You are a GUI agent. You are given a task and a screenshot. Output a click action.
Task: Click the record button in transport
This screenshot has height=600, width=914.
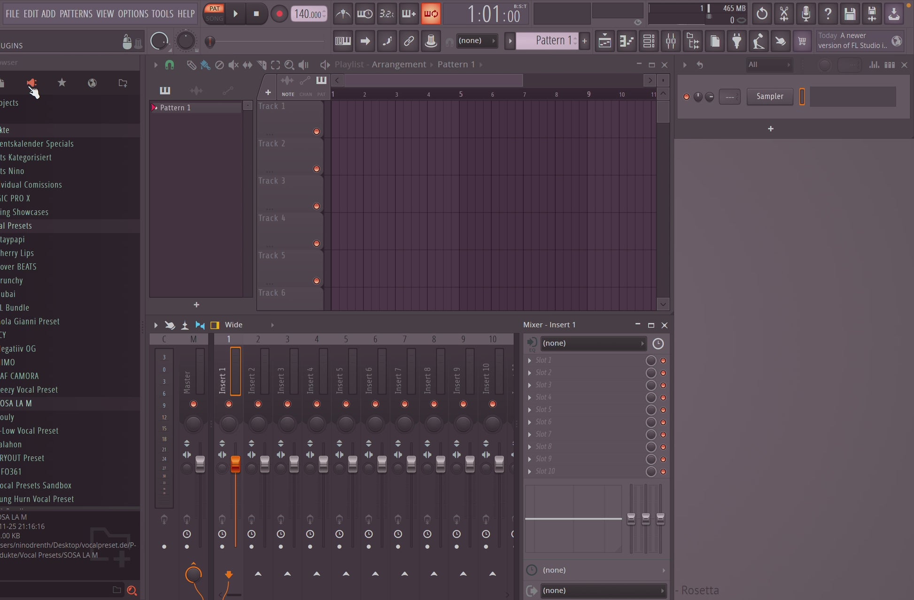(x=279, y=14)
